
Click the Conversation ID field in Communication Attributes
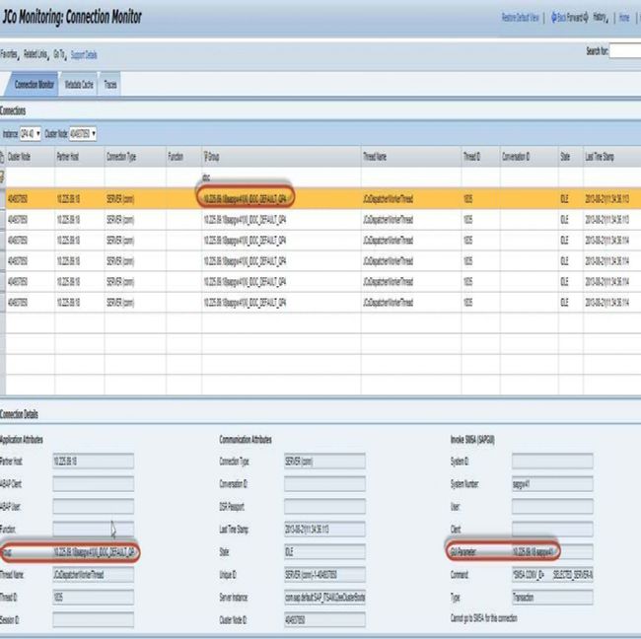tap(324, 484)
